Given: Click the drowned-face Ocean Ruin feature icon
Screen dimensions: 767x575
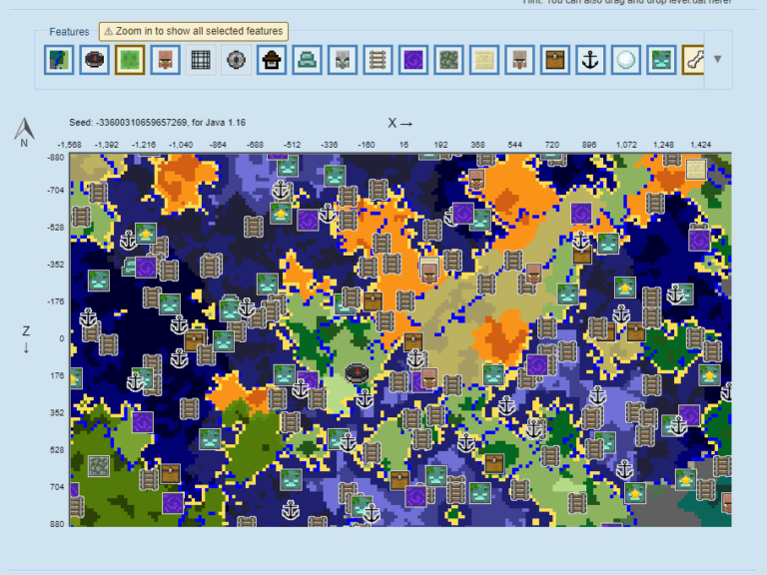Looking at the screenshot, I should tap(662, 60).
